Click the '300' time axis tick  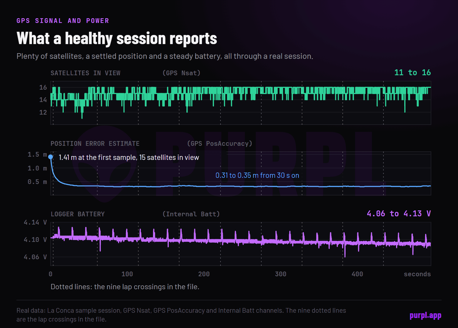coord(281,274)
